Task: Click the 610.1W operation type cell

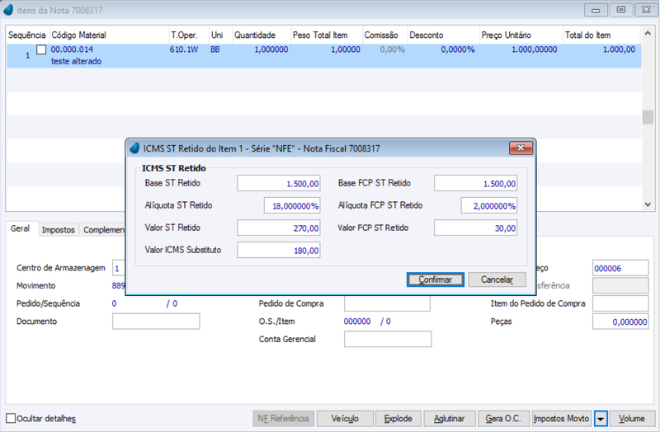Action: point(184,49)
